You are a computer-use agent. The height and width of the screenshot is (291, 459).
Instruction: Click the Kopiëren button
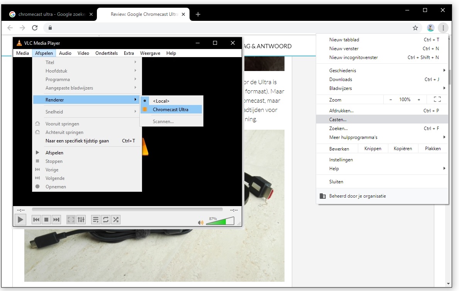click(403, 149)
